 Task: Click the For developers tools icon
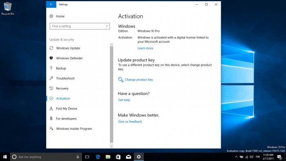(51, 119)
